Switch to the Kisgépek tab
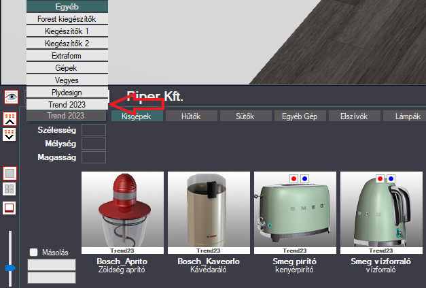The width and height of the screenshot is (426, 288). [x=137, y=116]
